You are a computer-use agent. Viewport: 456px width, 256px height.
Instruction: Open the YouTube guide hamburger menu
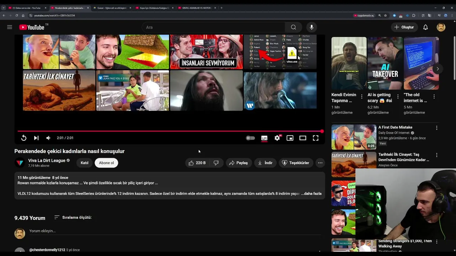(10, 27)
